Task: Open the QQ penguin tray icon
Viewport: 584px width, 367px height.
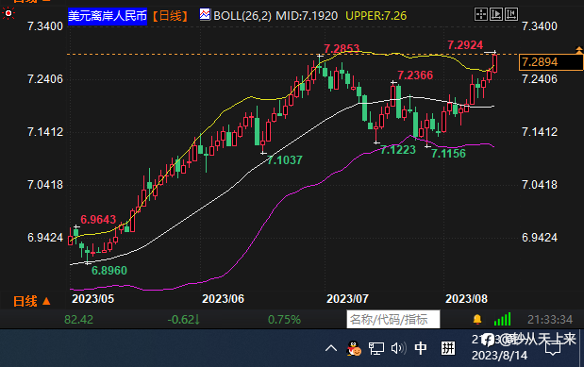Action: tap(354, 349)
